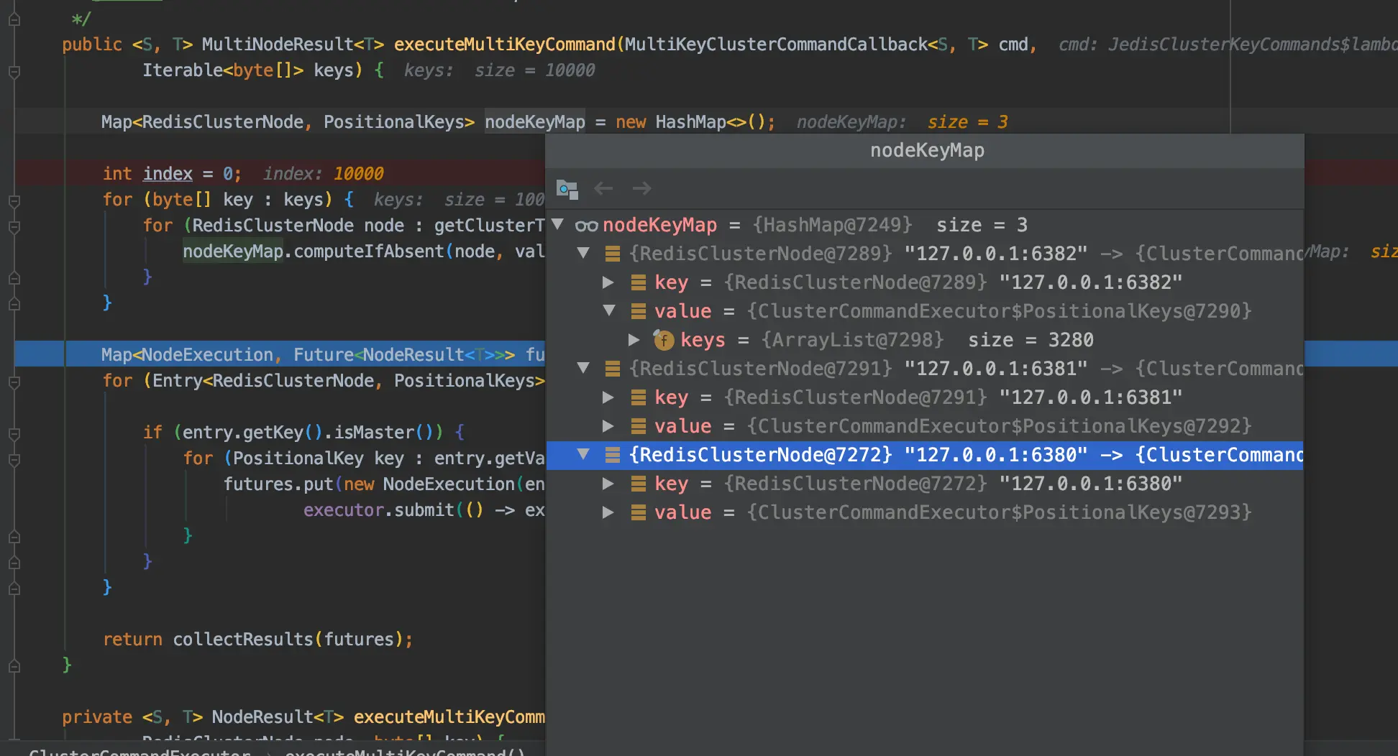Expand key RedisClusterNode@7289 row

pos(608,282)
